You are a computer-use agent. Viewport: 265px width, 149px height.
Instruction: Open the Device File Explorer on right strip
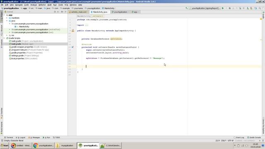pos(263,126)
